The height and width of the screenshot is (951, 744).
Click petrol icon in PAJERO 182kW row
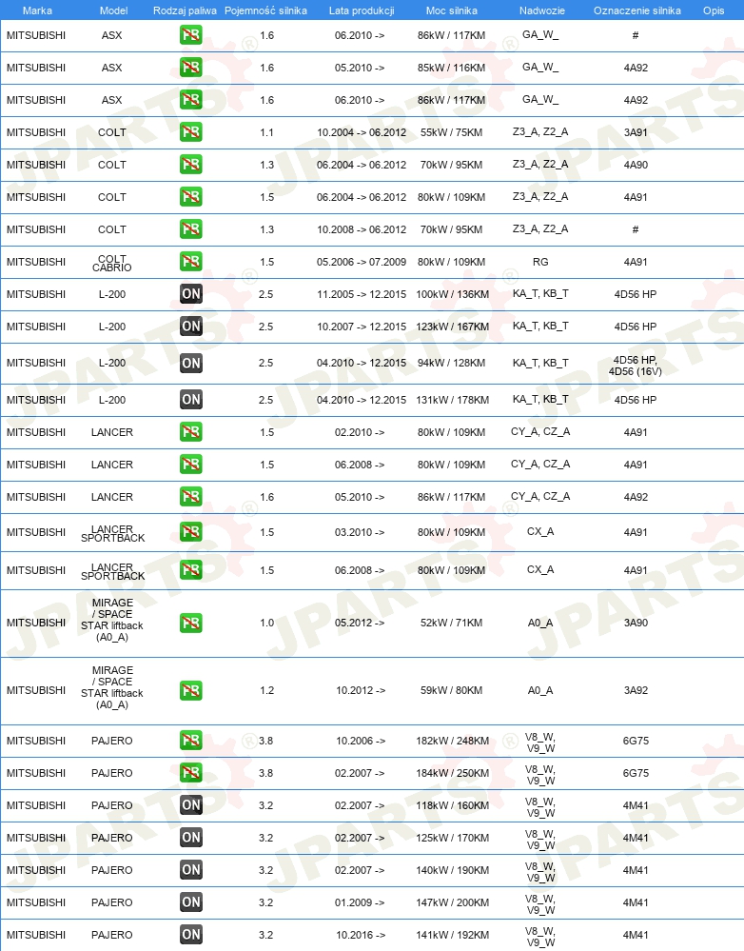tap(191, 741)
